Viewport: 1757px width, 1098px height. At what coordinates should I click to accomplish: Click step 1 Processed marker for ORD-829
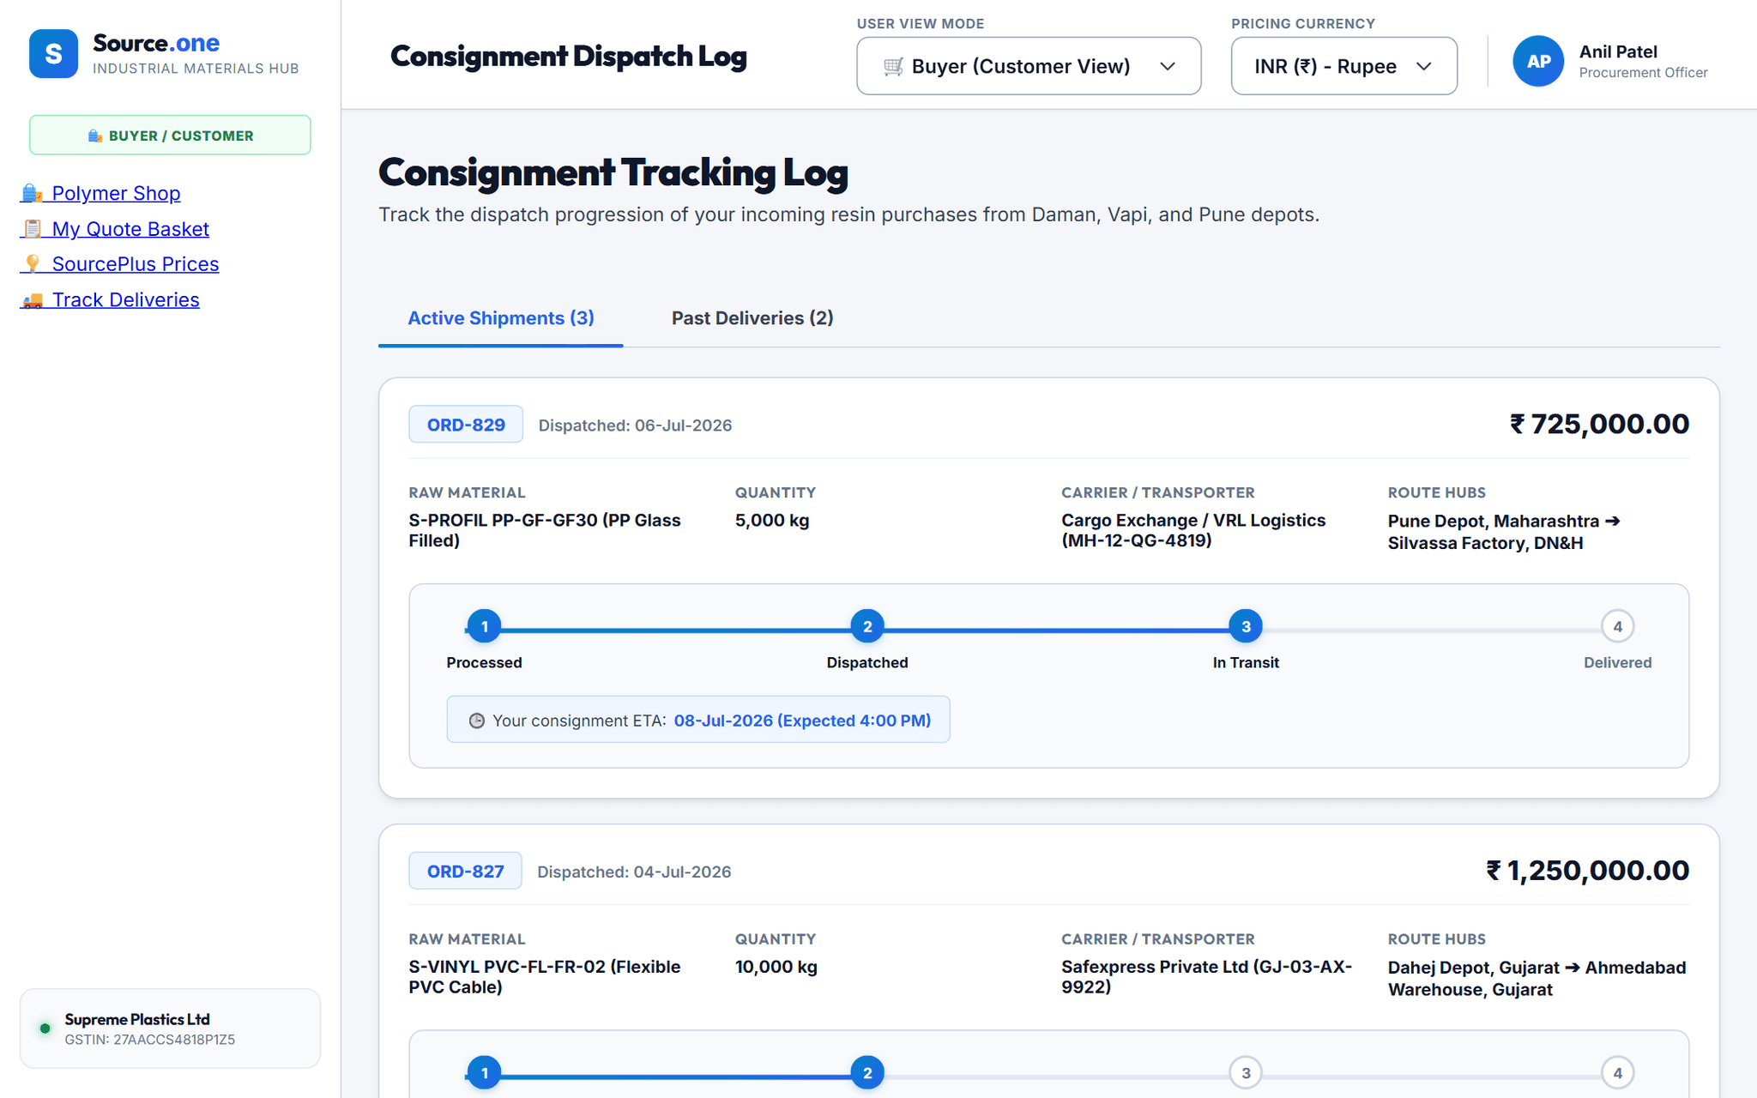485,626
